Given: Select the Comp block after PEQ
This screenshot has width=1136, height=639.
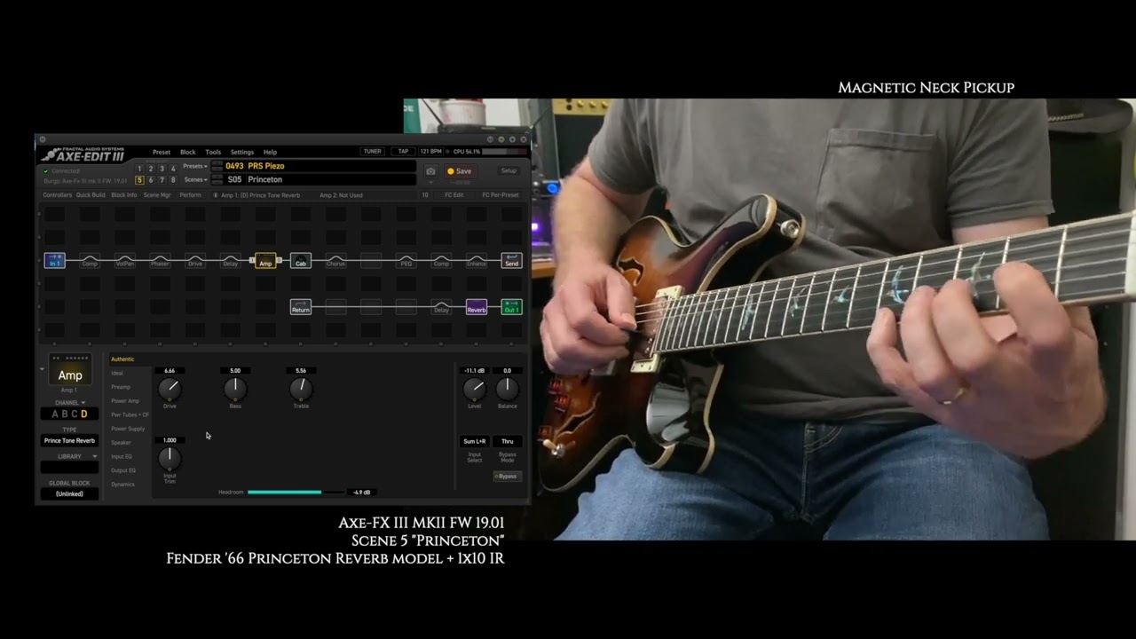Looking at the screenshot, I should click(441, 261).
